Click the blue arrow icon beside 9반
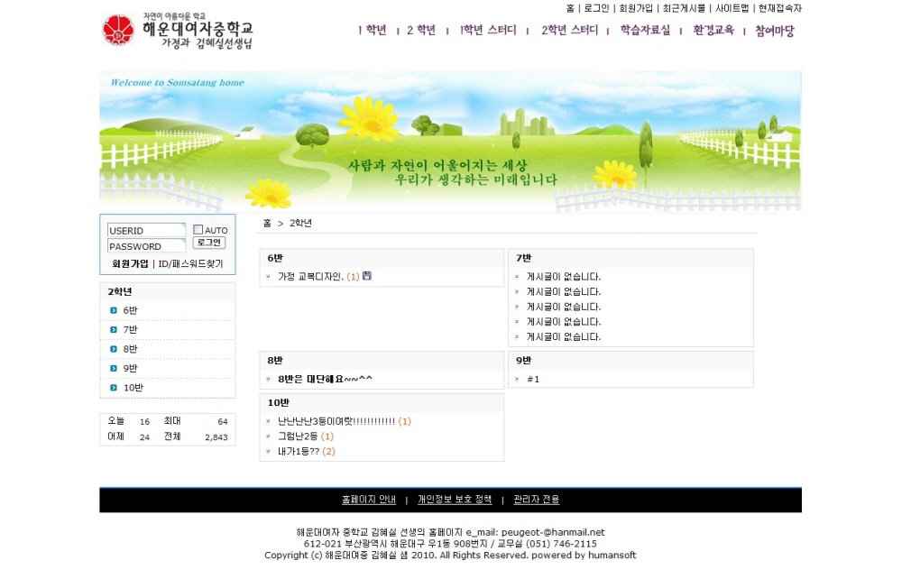Viewport: 902px width, 588px height. 114,368
